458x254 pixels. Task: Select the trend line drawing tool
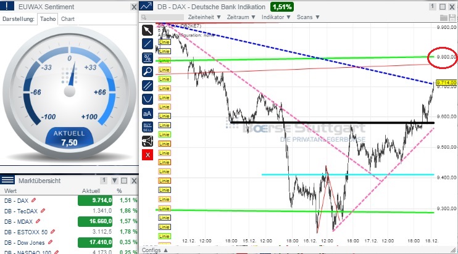pyautogui.click(x=148, y=44)
